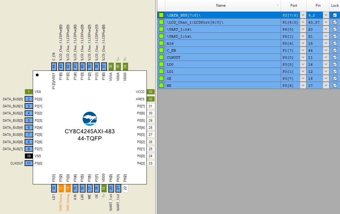The width and height of the screenshot is (340, 214).
Task: Expand the Pin dropdown for C_EN
Action: click(x=326, y=50)
